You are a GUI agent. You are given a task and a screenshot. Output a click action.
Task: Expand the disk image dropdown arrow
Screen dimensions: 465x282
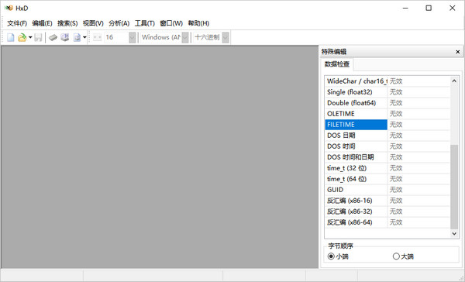coord(84,37)
